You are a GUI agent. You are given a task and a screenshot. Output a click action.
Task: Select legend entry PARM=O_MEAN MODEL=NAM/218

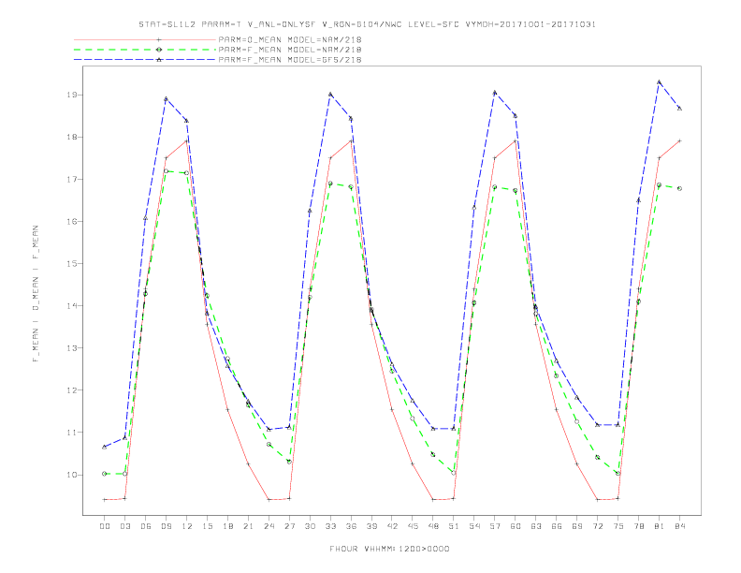pos(290,39)
